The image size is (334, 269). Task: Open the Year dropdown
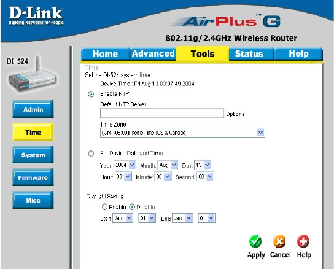125,165
